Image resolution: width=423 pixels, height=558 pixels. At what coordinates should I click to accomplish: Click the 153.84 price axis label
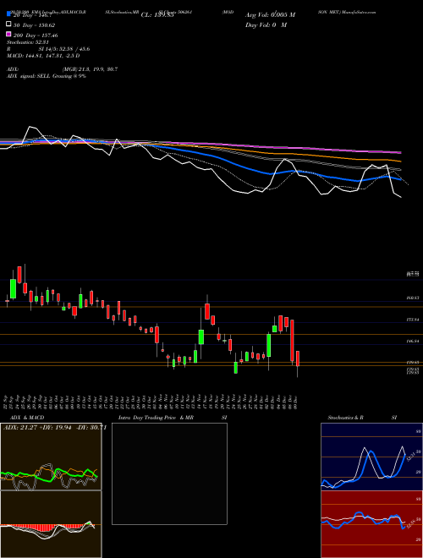[413, 320]
